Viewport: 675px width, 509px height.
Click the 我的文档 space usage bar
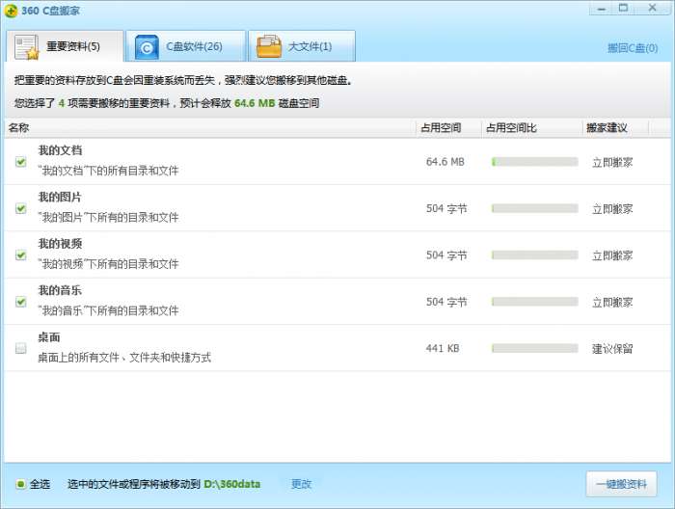[x=534, y=162]
